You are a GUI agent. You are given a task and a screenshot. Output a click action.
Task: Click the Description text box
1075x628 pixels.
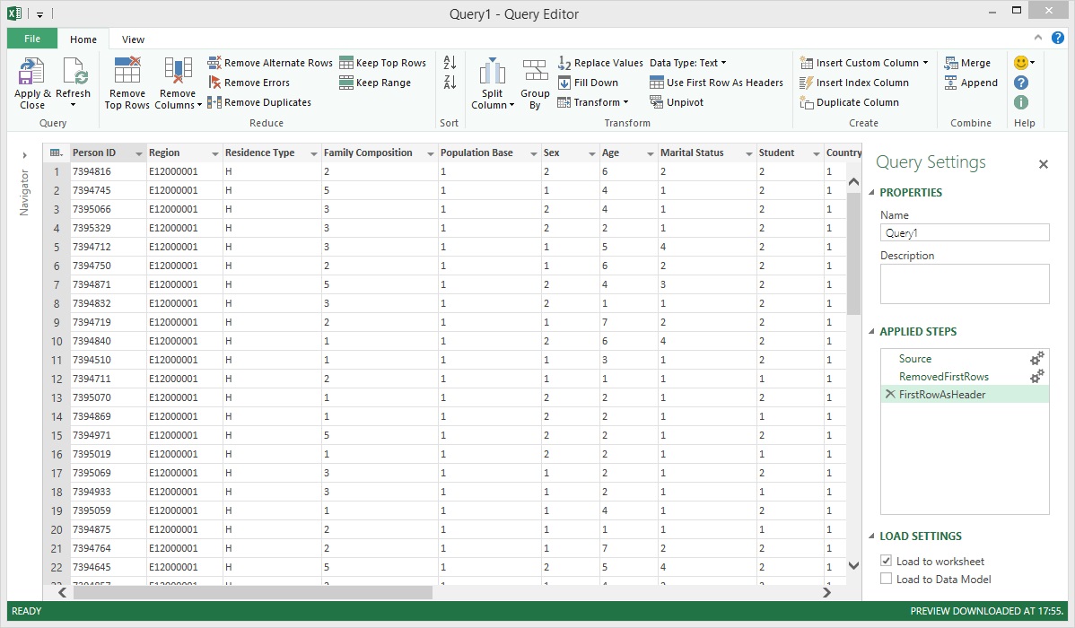965,283
